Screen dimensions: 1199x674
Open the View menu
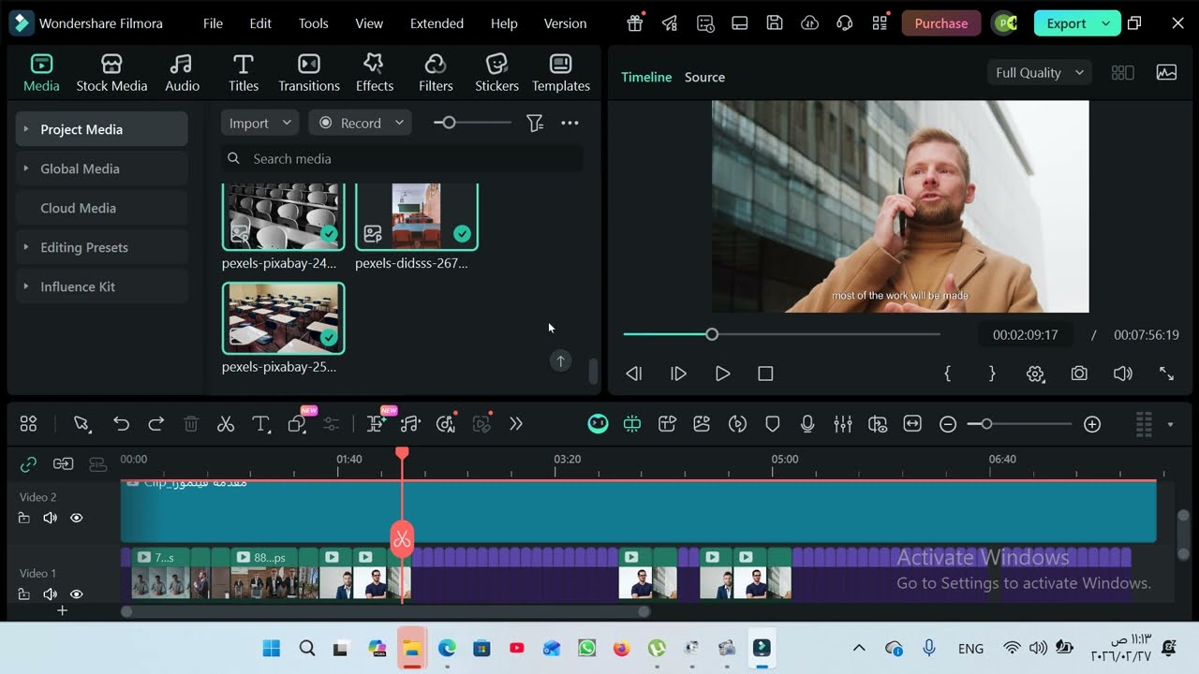click(369, 23)
